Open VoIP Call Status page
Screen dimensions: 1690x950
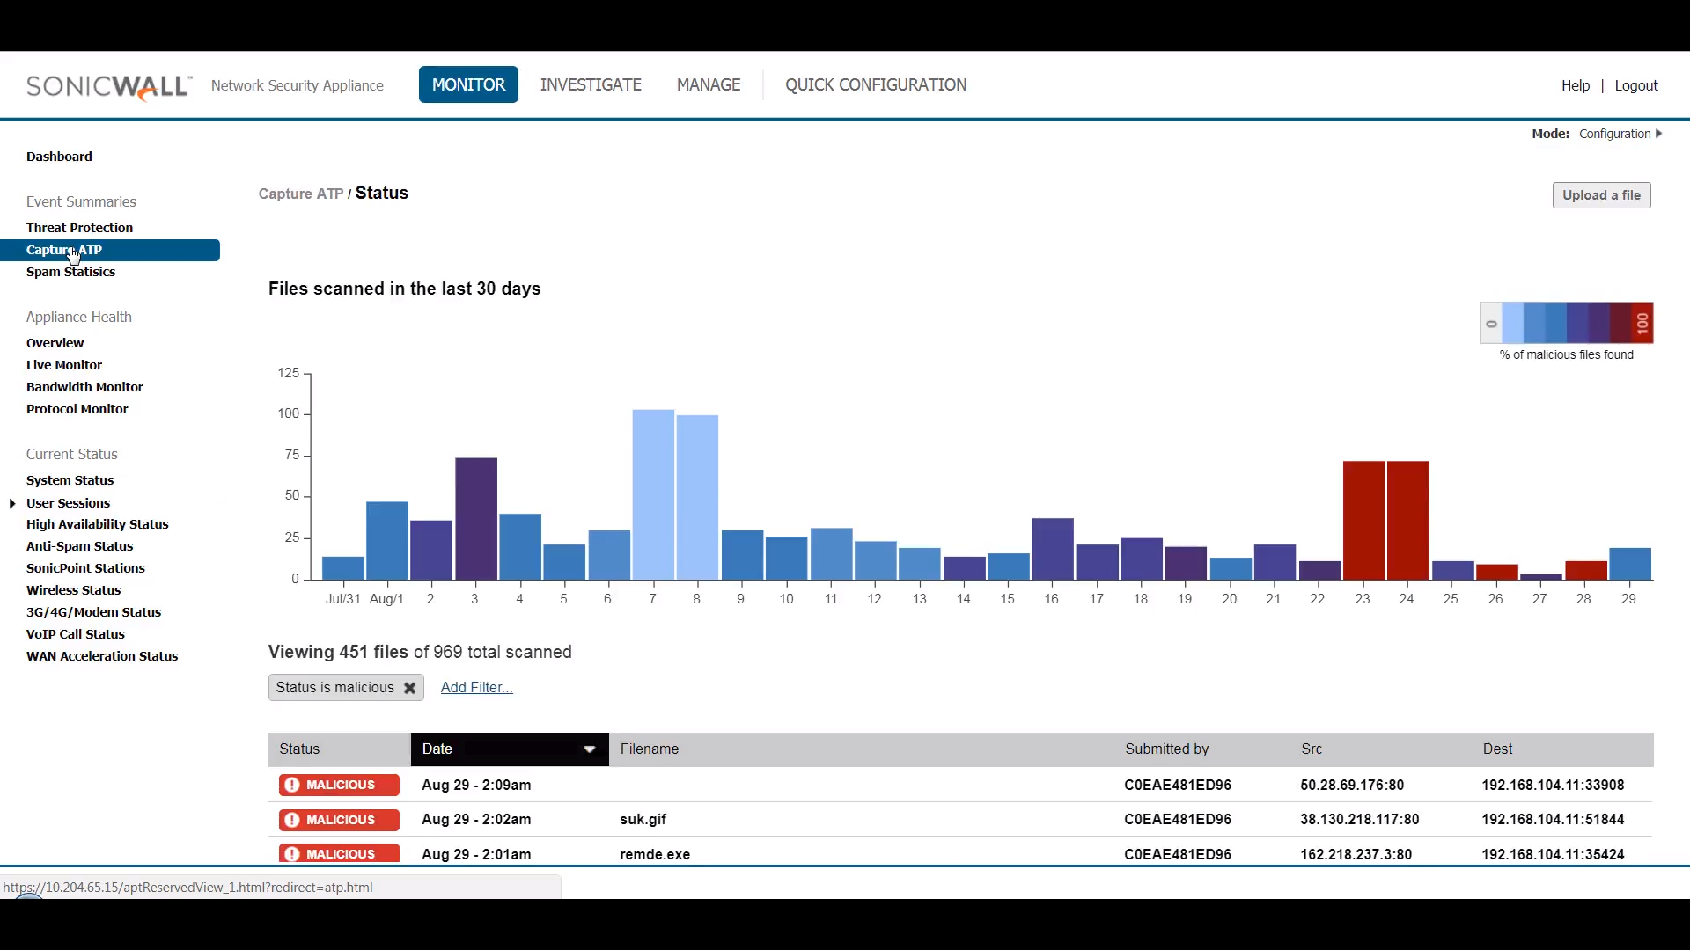click(76, 634)
